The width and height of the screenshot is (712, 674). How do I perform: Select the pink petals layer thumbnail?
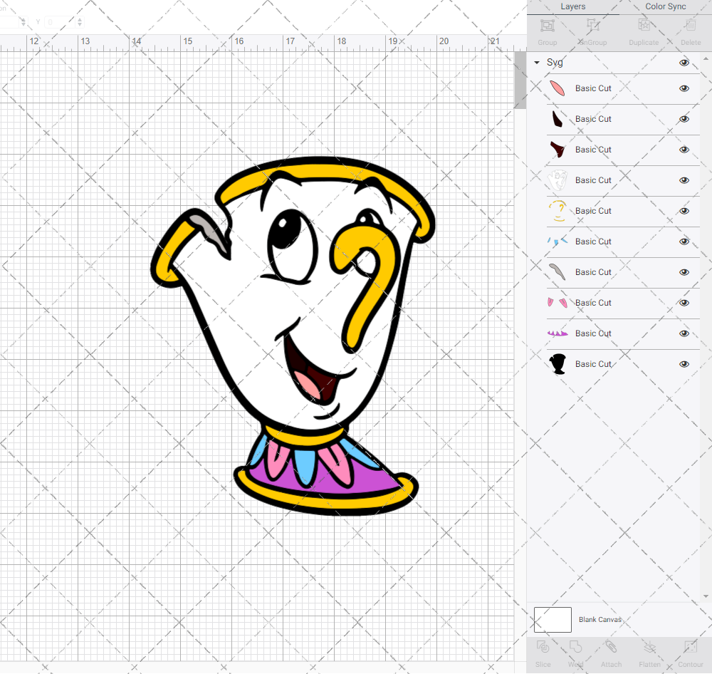point(557,303)
